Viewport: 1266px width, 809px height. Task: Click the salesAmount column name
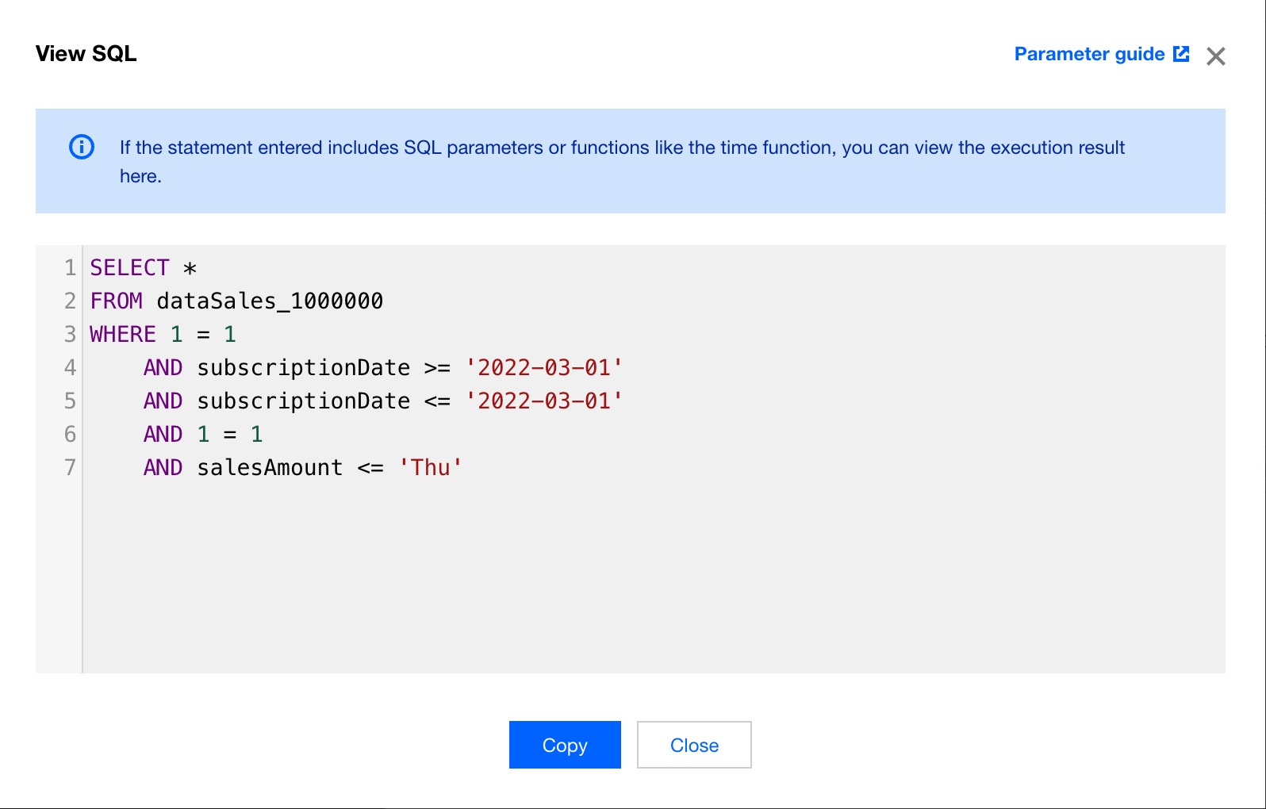(270, 468)
